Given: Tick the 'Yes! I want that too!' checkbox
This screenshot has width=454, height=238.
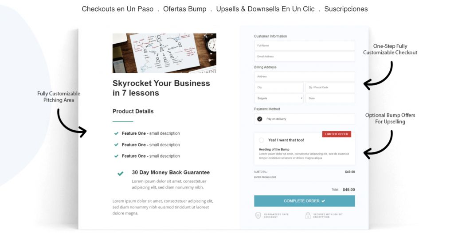Looking at the screenshot, I should tap(261, 140).
